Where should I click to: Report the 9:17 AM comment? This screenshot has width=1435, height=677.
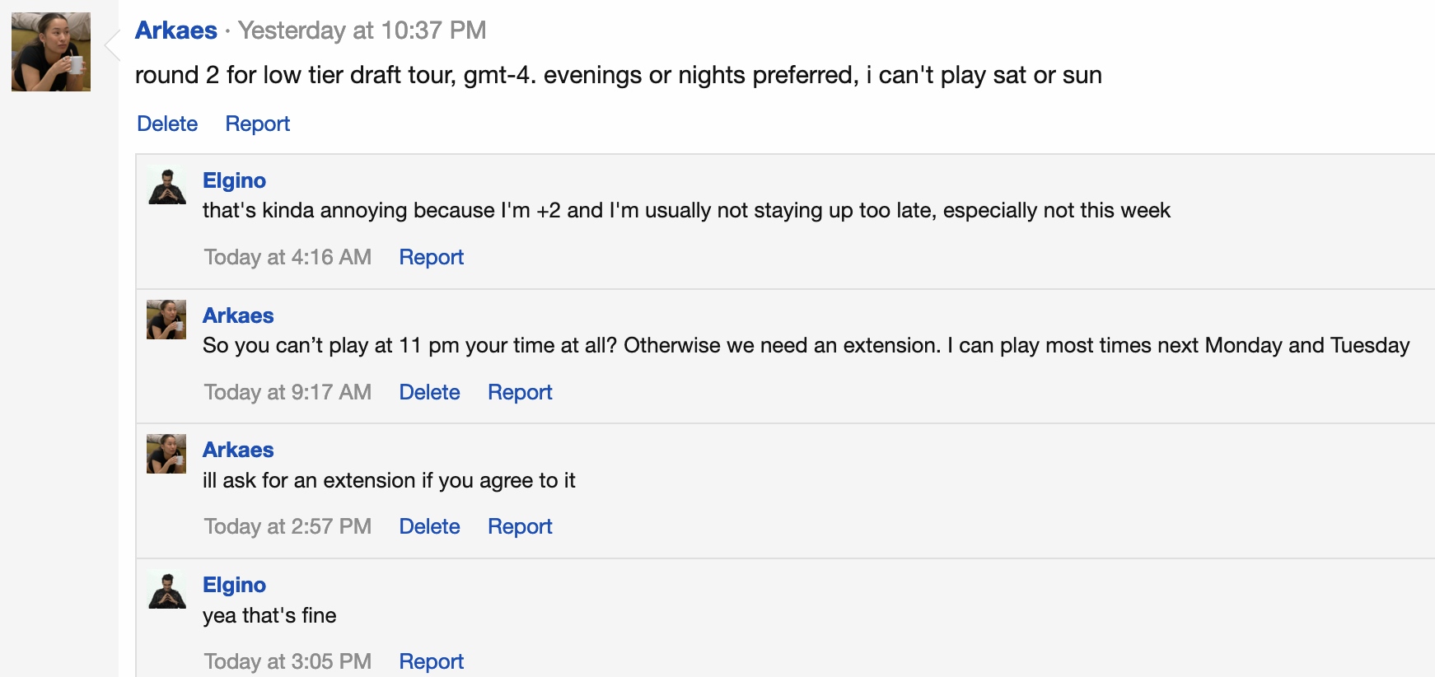tap(520, 392)
